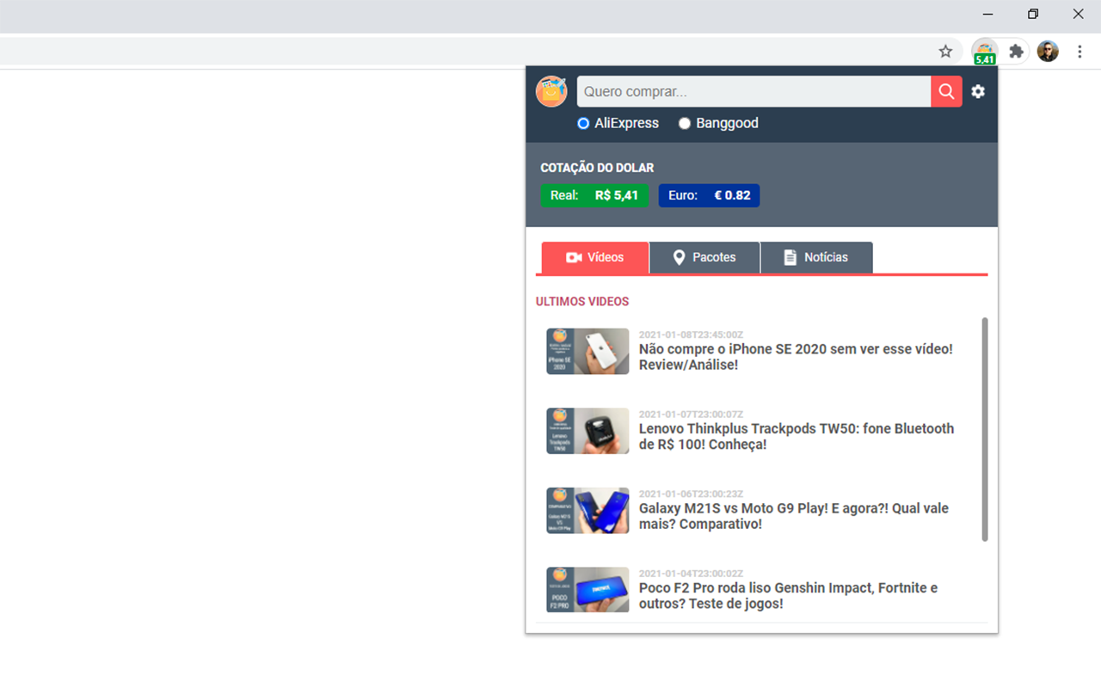This screenshot has height=688, width=1101.
Task: Click the shopping bag logo in popup
Action: click(x=551, y=91)
